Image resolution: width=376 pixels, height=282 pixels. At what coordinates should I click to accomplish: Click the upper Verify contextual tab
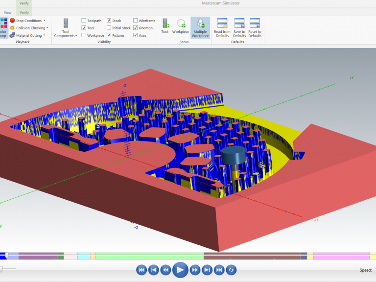point(24,3)
